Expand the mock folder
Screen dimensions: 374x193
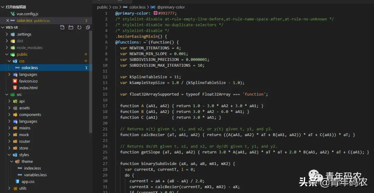point(9,135)
